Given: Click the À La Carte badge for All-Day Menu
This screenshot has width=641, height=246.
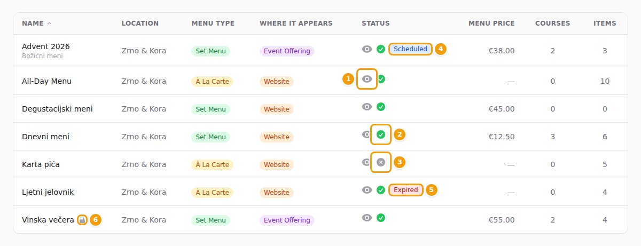Looking at the screenshot, I should click(x=212, y=82).
